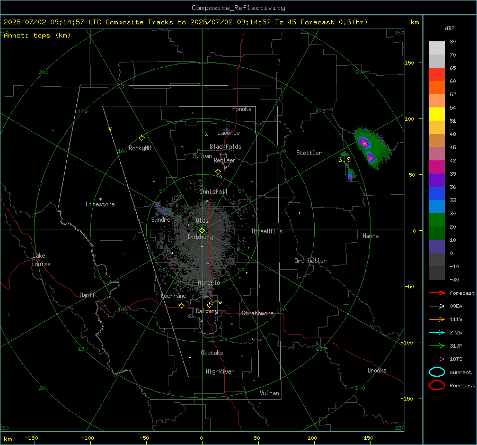Click the Hanna city label
This screenshot has height=445, width=477.
point(370,236)
